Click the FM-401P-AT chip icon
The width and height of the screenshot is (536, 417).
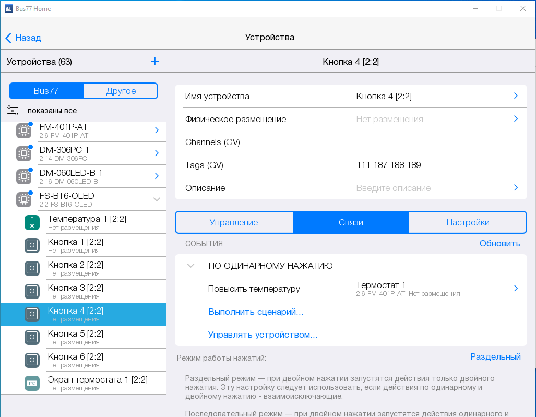[x=23, y=130]
